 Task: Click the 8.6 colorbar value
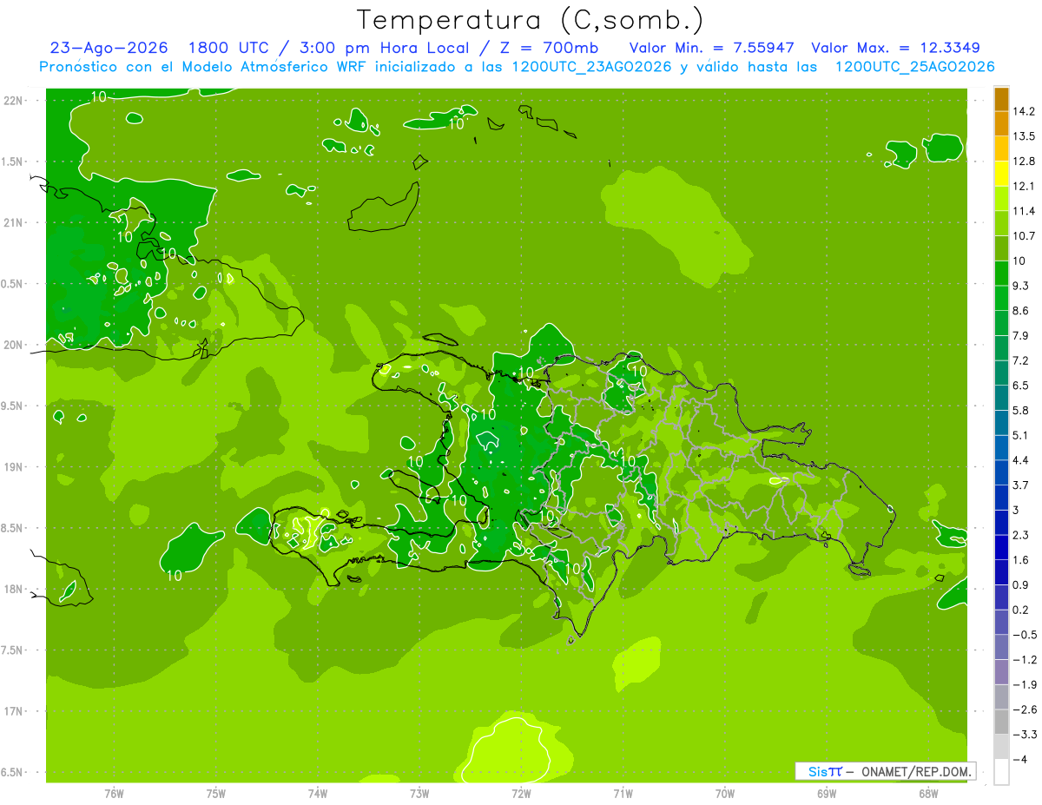[1021, 311]
